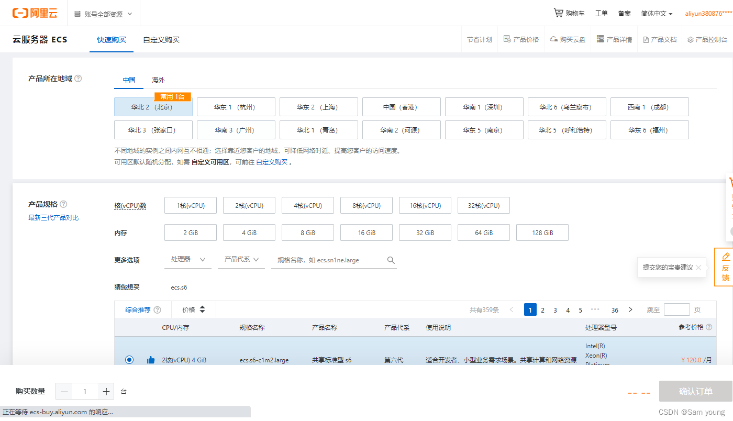Click search magnifier in spec name field
The image size is (733, 421).
(391, 260)
